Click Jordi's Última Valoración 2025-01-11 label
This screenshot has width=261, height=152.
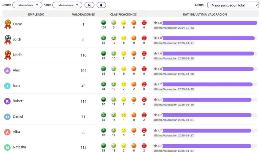click(174, 43)
